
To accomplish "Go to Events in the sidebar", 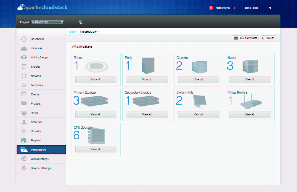I will coord(41,94).
